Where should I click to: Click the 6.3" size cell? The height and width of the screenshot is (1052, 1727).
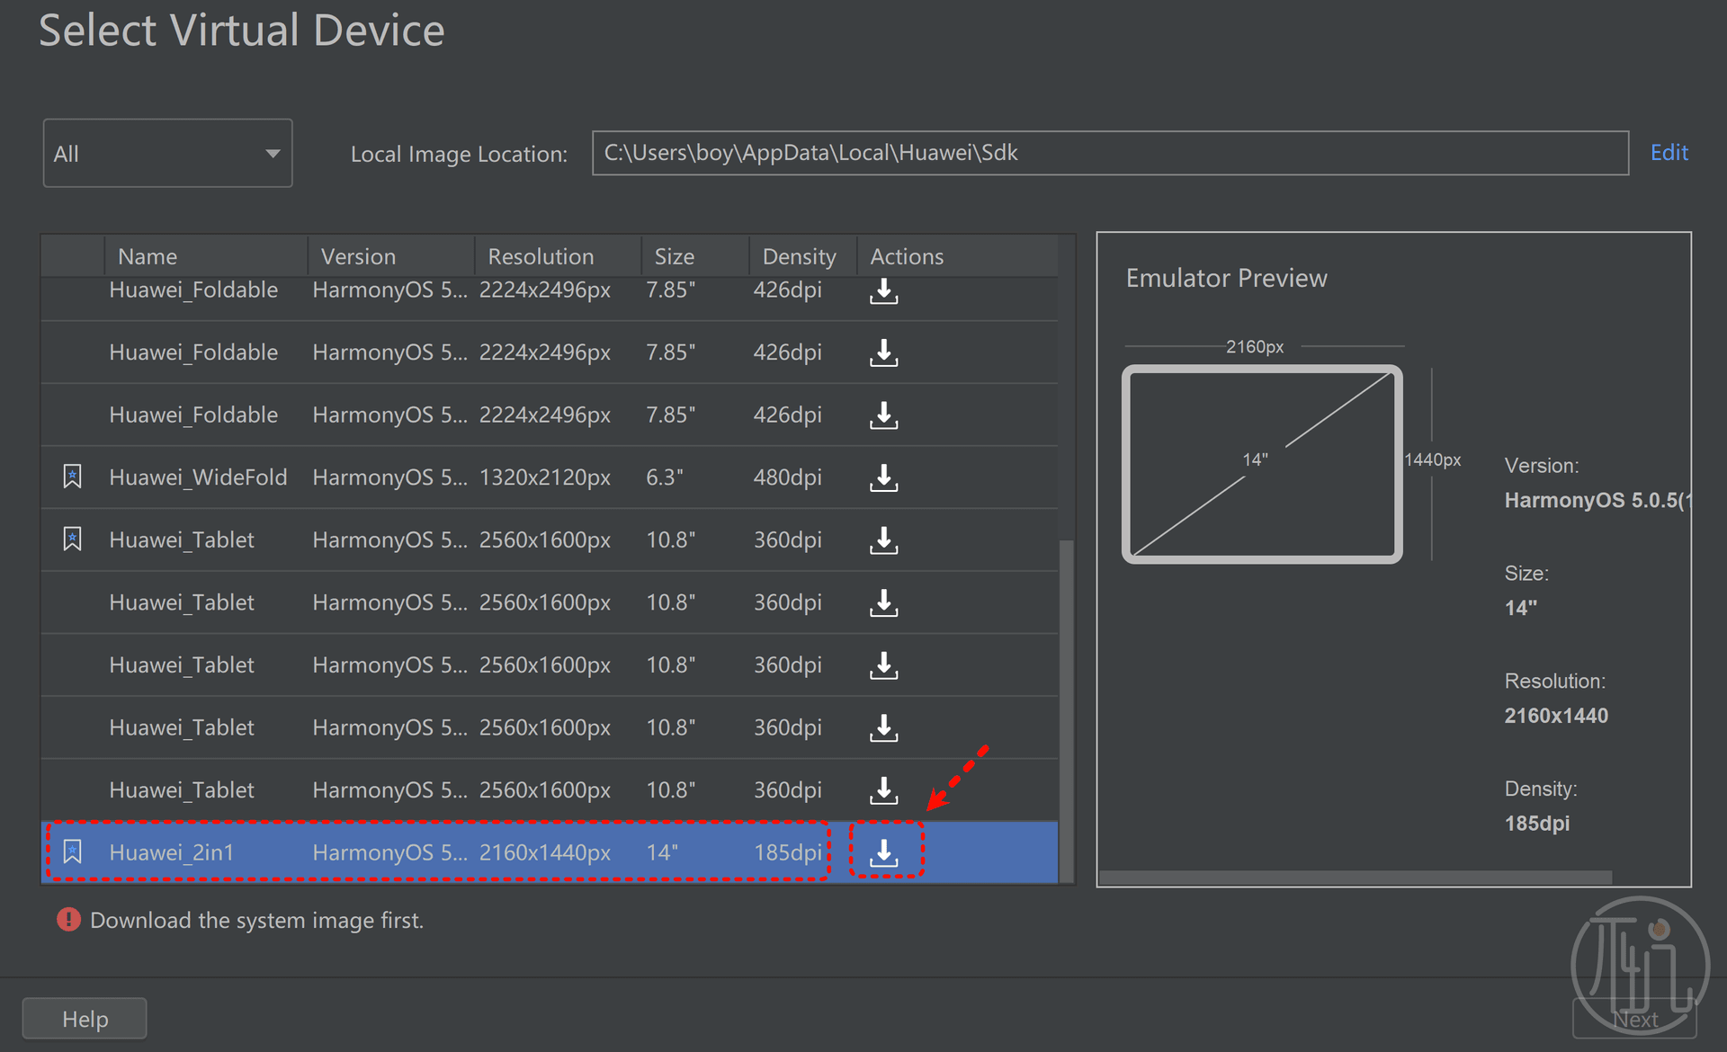(665, 477)
